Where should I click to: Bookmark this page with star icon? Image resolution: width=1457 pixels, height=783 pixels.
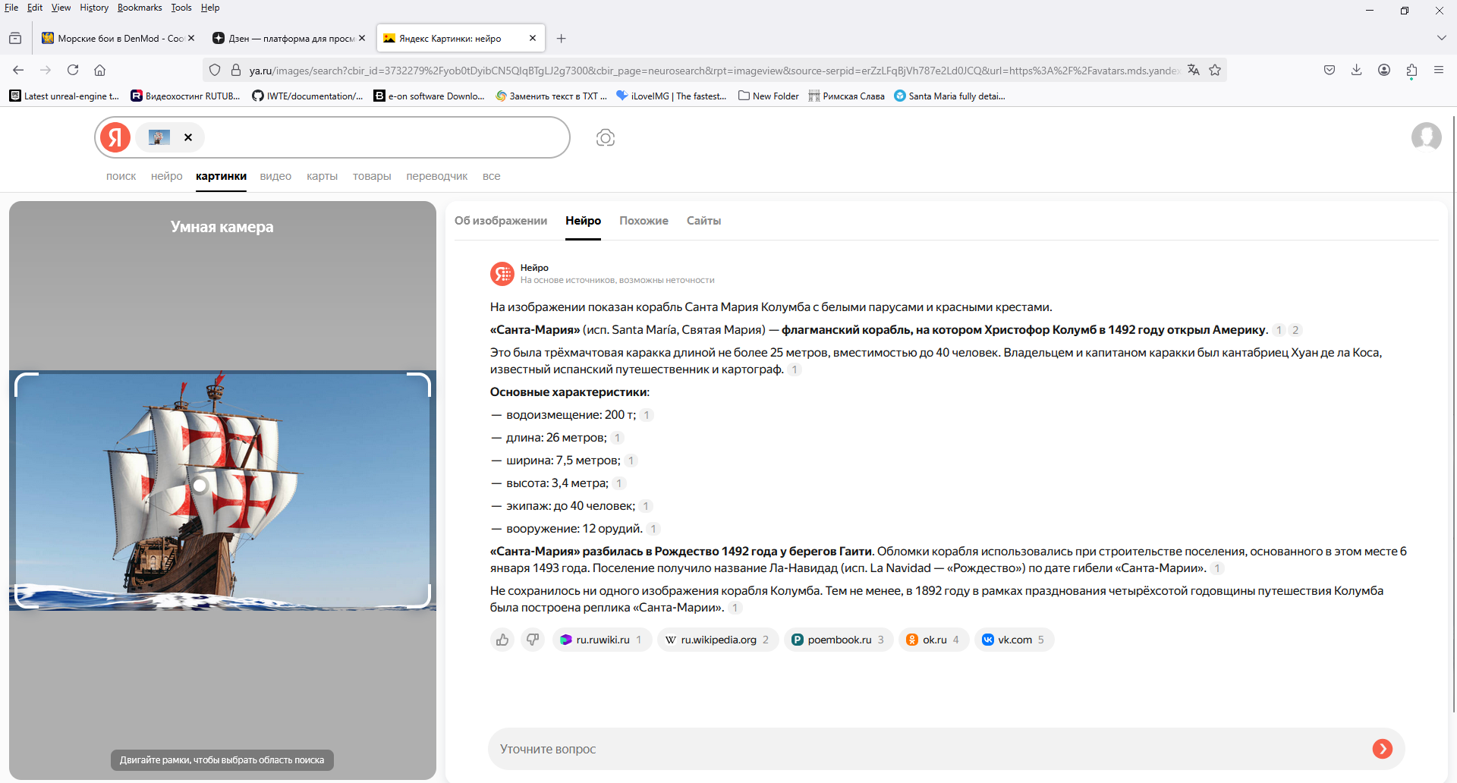(1215, 70)
